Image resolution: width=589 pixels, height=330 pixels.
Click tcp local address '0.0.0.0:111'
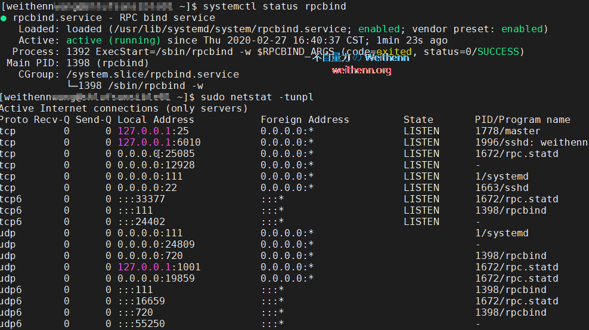click(x=150, y=176)
